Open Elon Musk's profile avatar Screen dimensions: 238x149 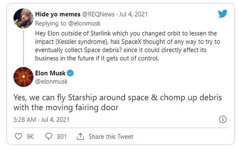coord(23,77)
